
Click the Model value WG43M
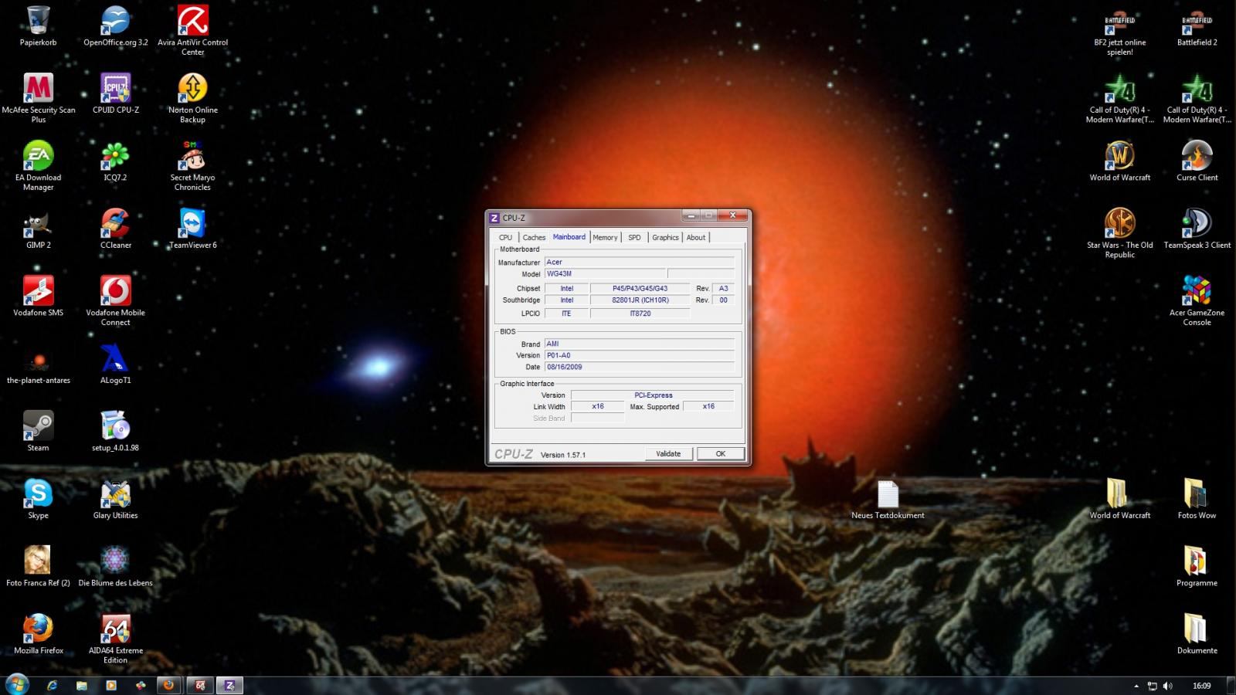tap(604, 273)
